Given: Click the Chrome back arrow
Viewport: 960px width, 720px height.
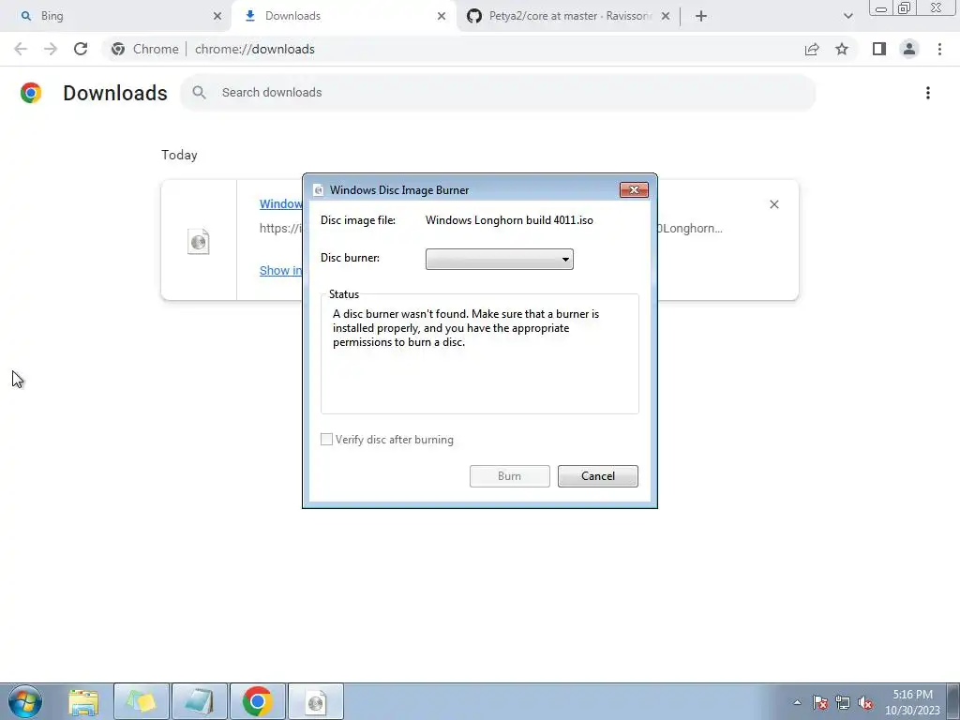Looking at the screenshot, I should [x=21, y=49].
